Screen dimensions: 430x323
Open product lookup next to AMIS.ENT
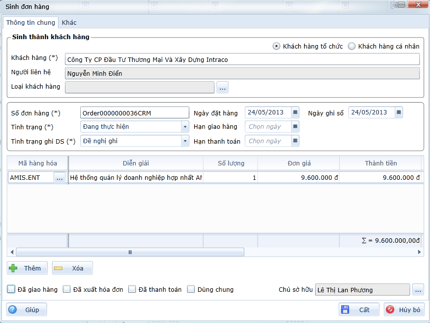(60, 178)
